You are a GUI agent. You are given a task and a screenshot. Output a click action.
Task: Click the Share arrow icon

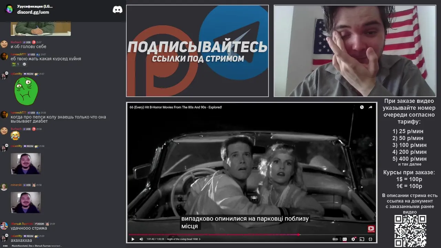(370, 107)
